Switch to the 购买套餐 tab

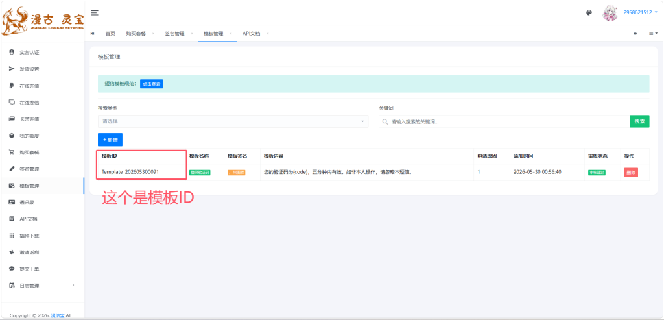coord(136,34)
